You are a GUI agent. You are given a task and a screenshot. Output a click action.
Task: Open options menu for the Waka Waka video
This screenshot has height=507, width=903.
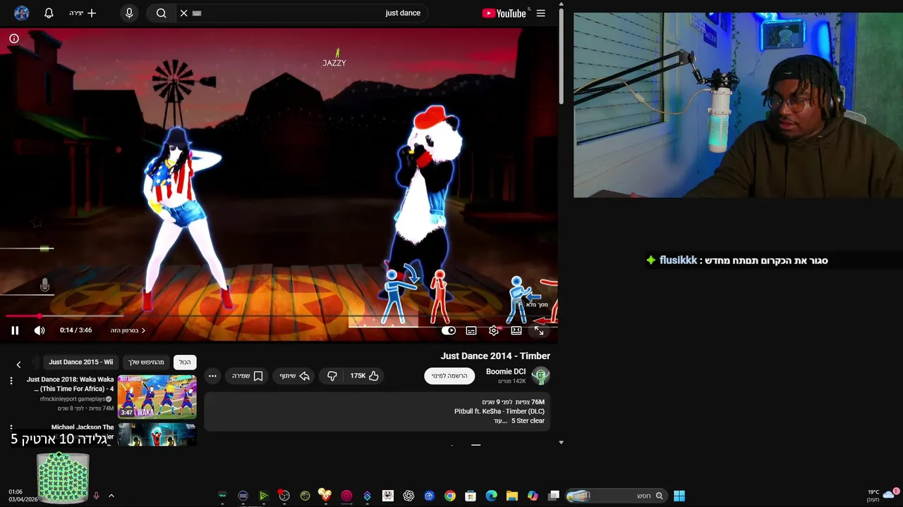pyautogui.click(x=11, y=381)
